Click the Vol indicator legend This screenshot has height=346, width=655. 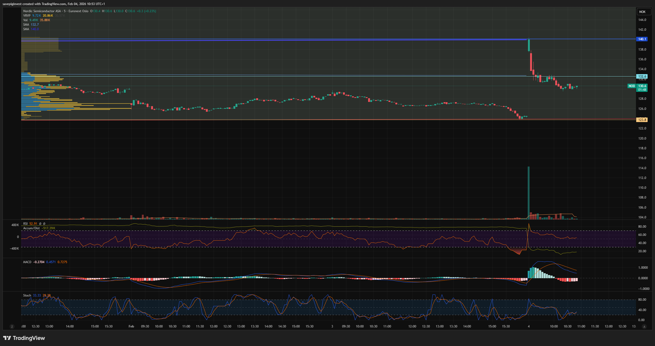click(x=25, y=20)
